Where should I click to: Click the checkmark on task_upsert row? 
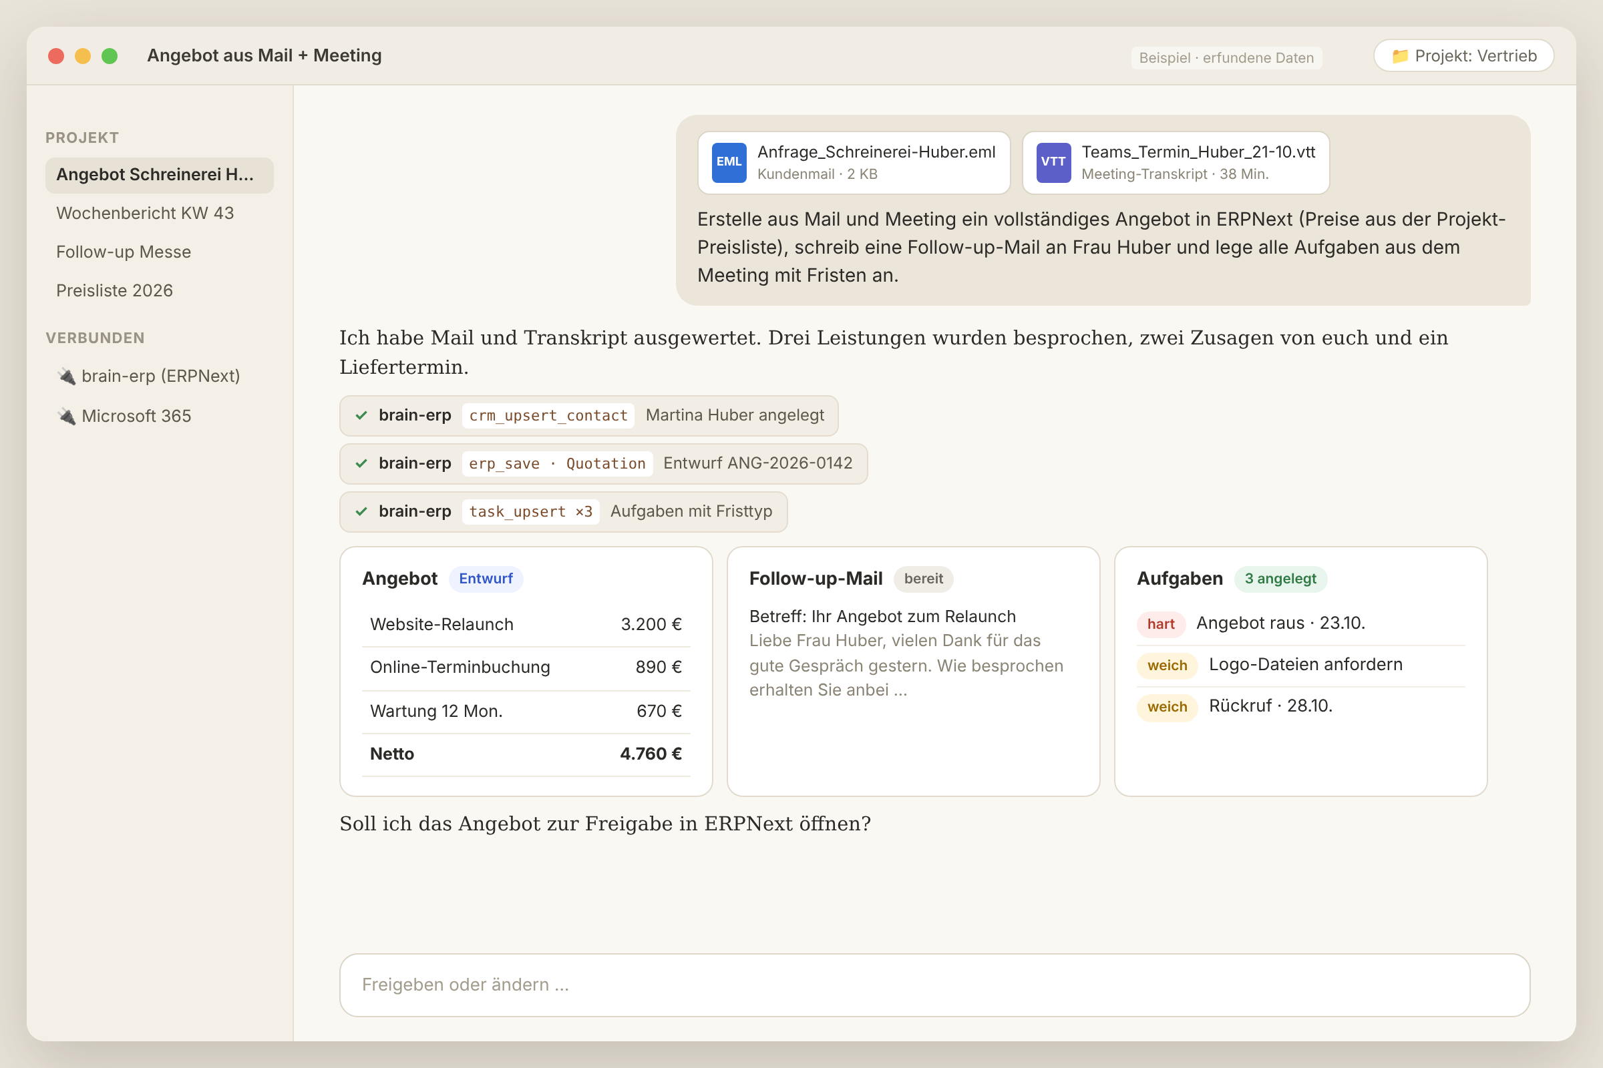click(x=361, y=511)
